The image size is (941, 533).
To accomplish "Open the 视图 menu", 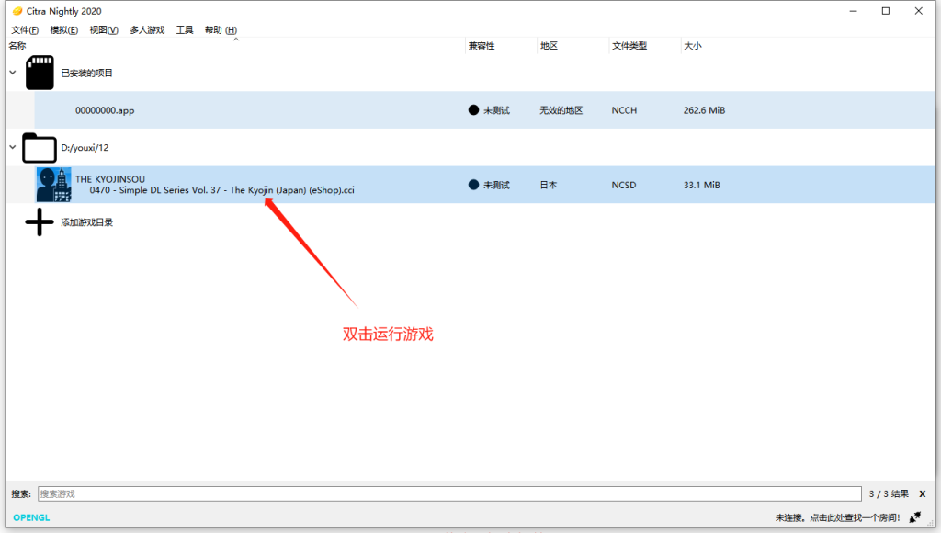I will pos(103,29).
